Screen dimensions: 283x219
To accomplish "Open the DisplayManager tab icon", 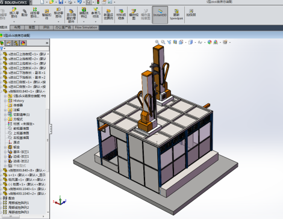I will click(x=23, y=43).
